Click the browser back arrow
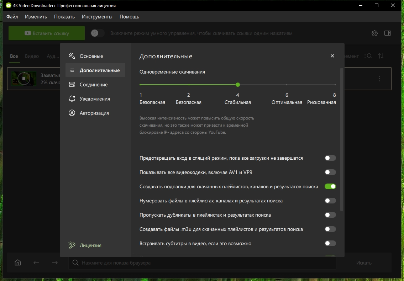 [36, 263]
